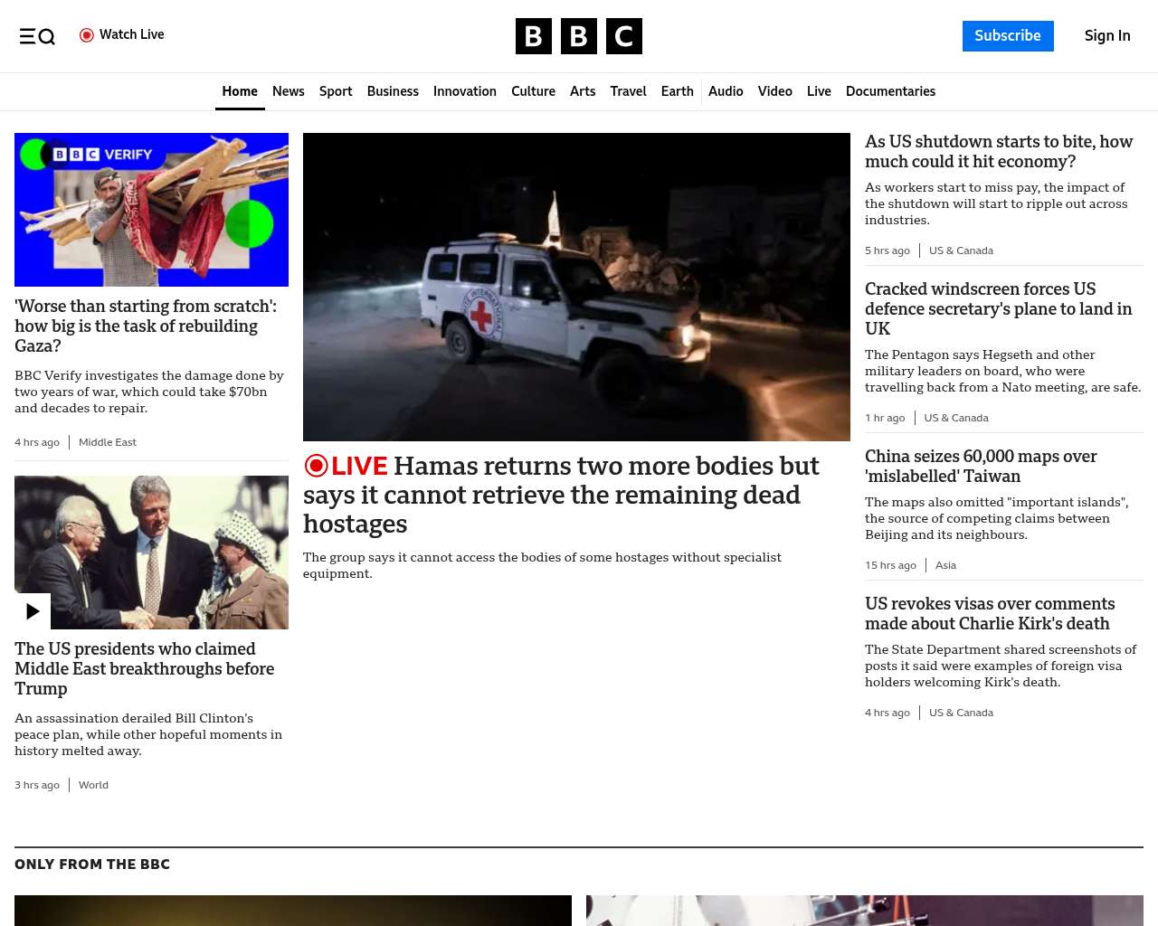The image size is (1158, 926).
Task: Click the Middle East category tag
Action: 107,442
